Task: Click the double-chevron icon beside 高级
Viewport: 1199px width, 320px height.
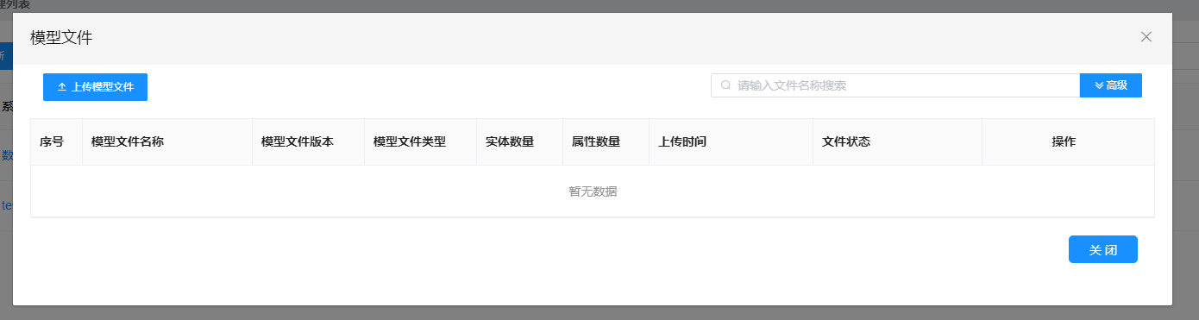Action: (1099, 85)
